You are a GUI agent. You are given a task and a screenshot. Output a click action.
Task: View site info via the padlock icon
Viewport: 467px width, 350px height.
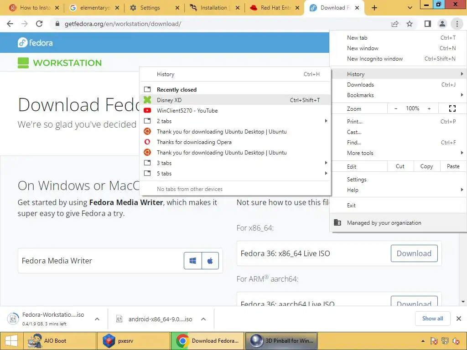click(x=57, y=24)
